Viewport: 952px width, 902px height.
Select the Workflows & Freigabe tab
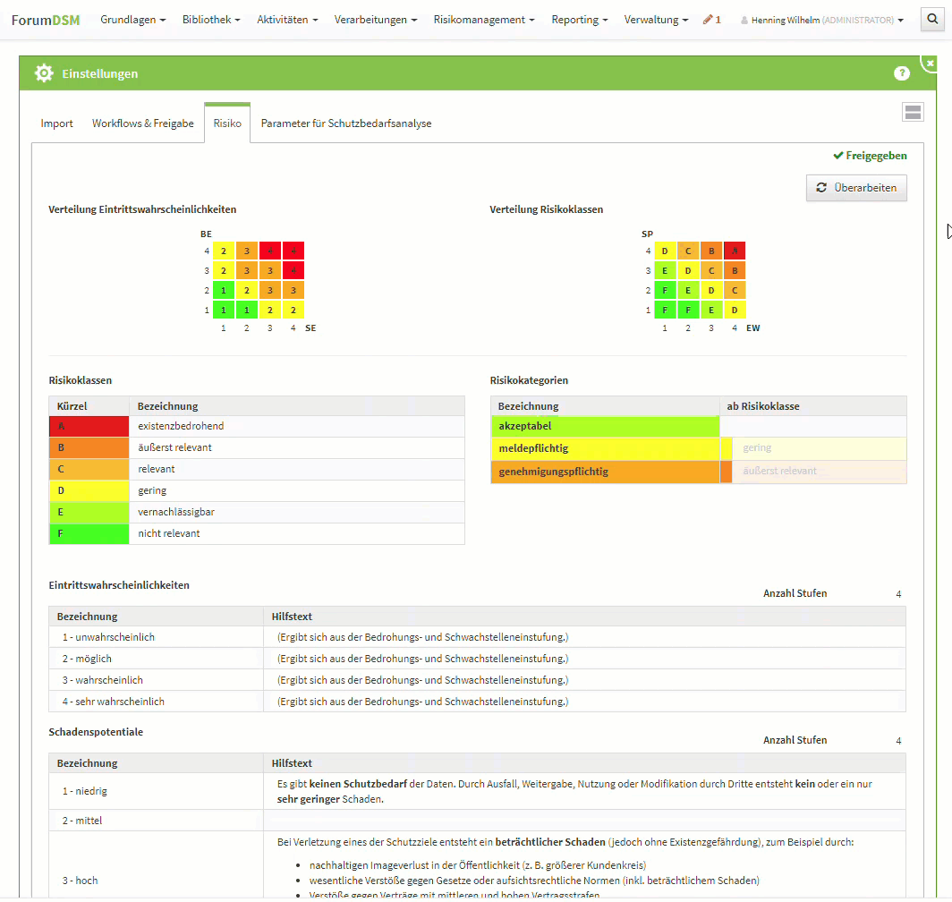tap(143, 123)
